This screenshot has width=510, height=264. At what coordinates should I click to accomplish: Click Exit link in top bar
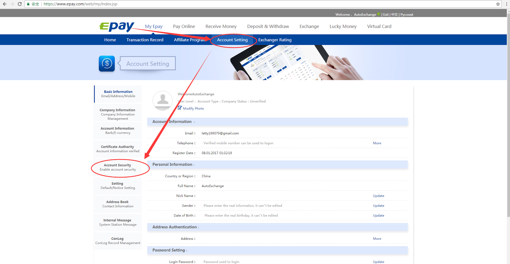pyautogui.click(x=386, y=15)
